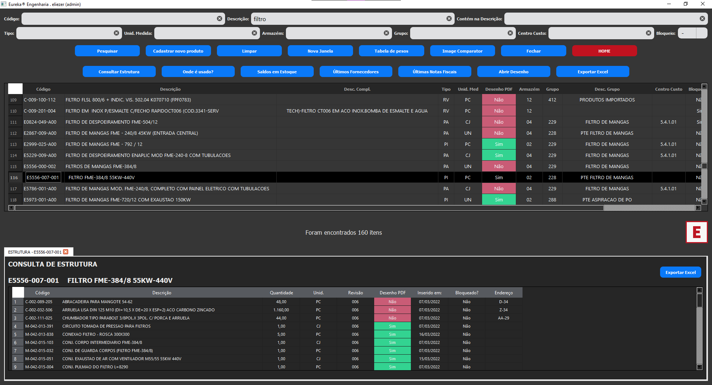712x385 pixels.
Task: Click structure table scrollbar down arrow
Action: (699, 367)
